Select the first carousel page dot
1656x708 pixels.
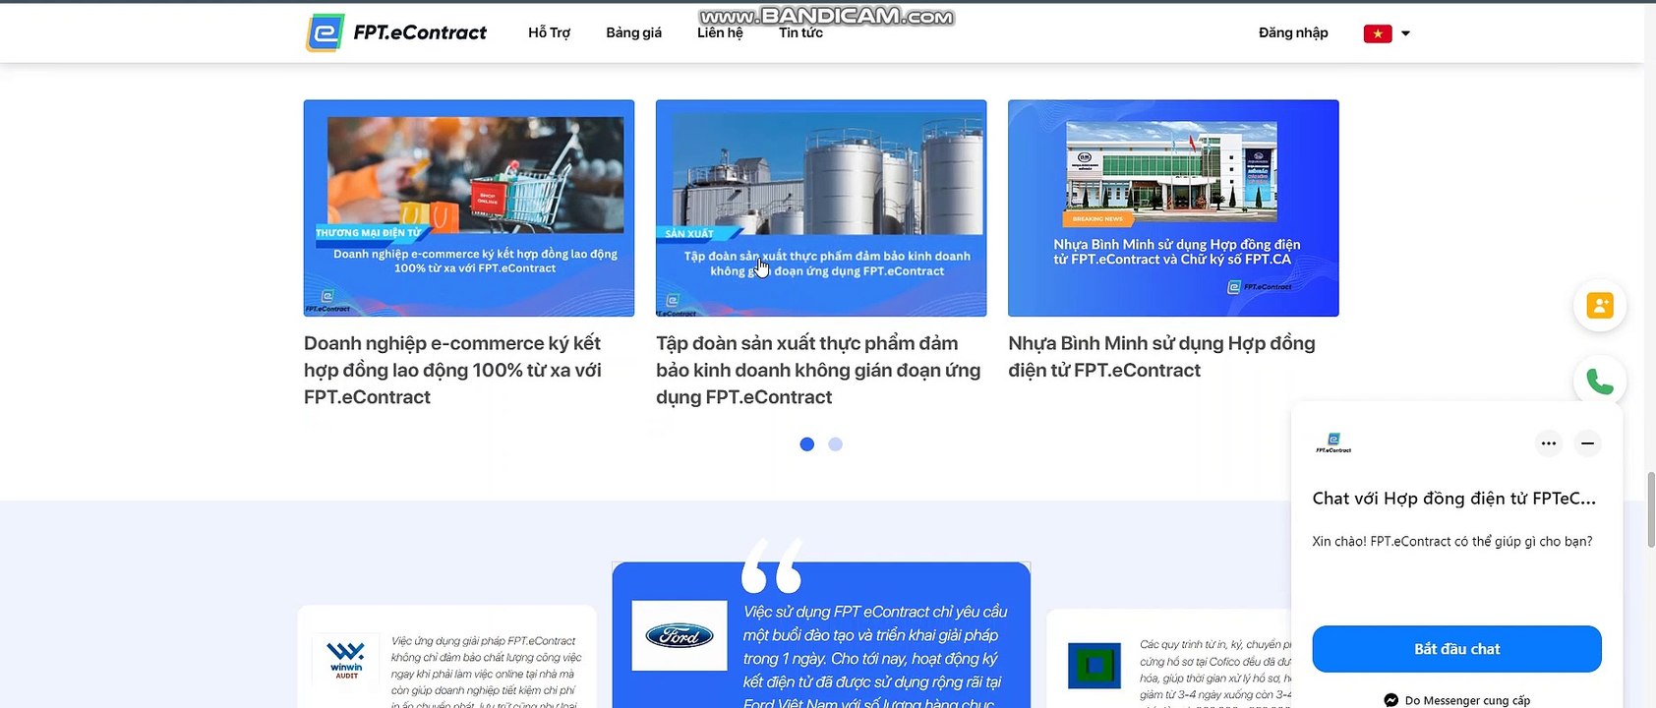(x=807, y=444)
